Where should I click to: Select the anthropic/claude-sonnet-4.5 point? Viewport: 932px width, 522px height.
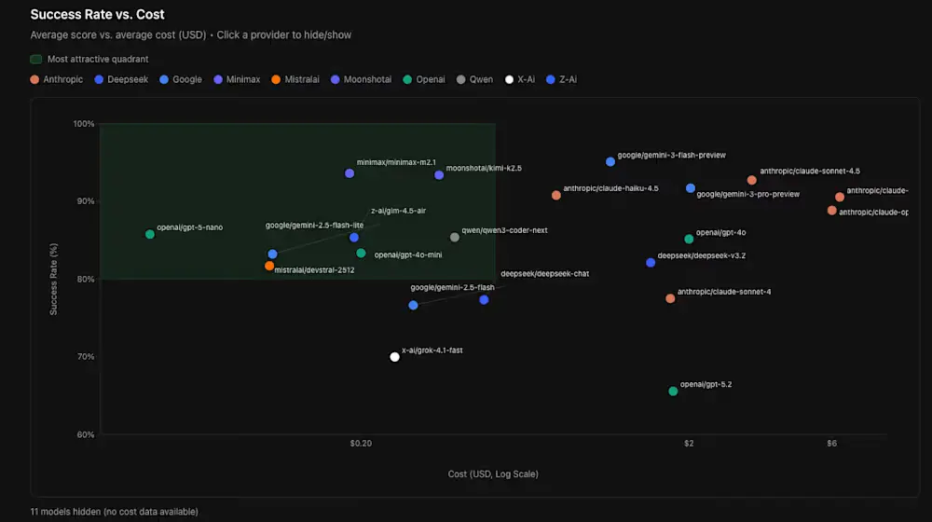752,180
